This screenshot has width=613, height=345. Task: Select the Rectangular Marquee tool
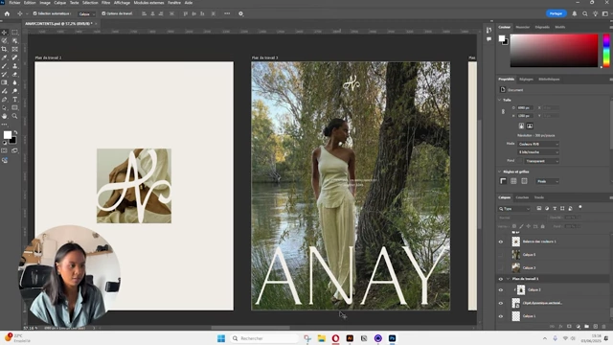point(15,33)
